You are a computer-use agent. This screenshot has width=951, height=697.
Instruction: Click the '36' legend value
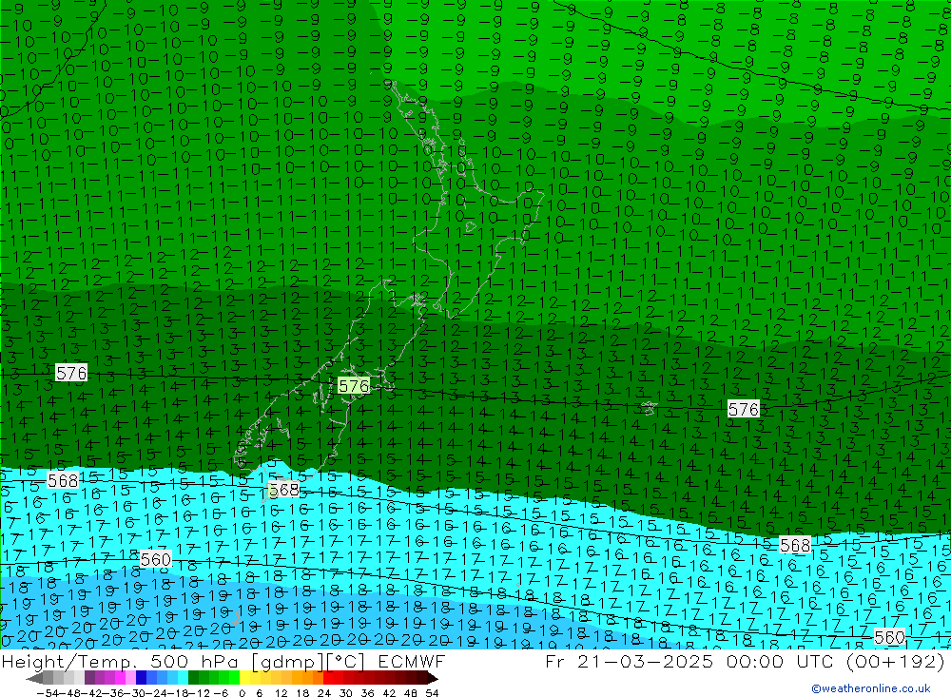pyautogui.click(x=367, y=693)
